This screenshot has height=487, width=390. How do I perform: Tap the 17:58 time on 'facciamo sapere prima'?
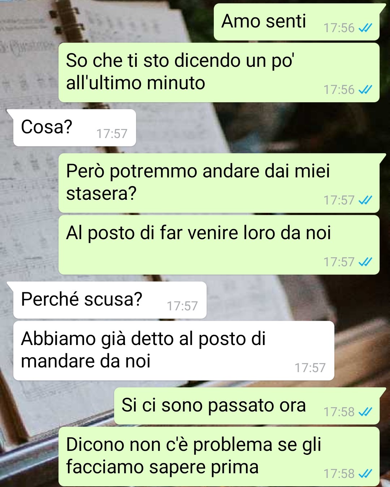[339, 474]
